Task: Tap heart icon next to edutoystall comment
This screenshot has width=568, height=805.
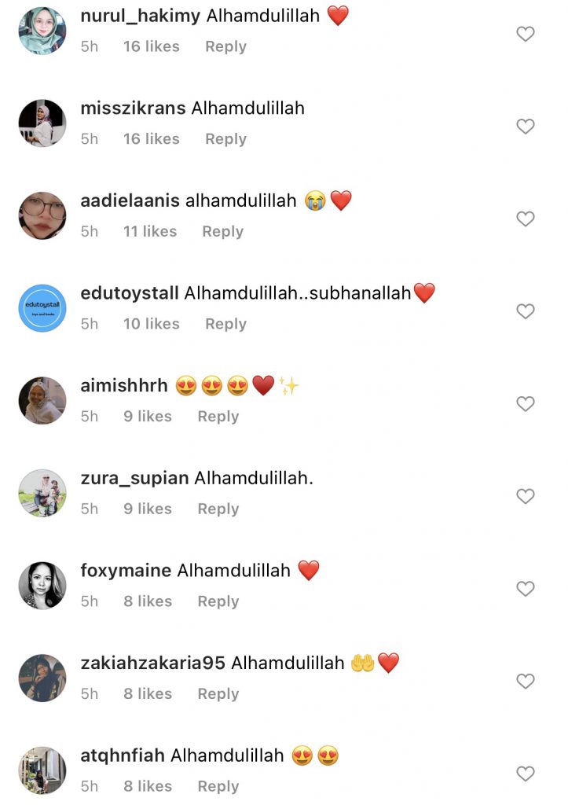Action: click(526, 311)
